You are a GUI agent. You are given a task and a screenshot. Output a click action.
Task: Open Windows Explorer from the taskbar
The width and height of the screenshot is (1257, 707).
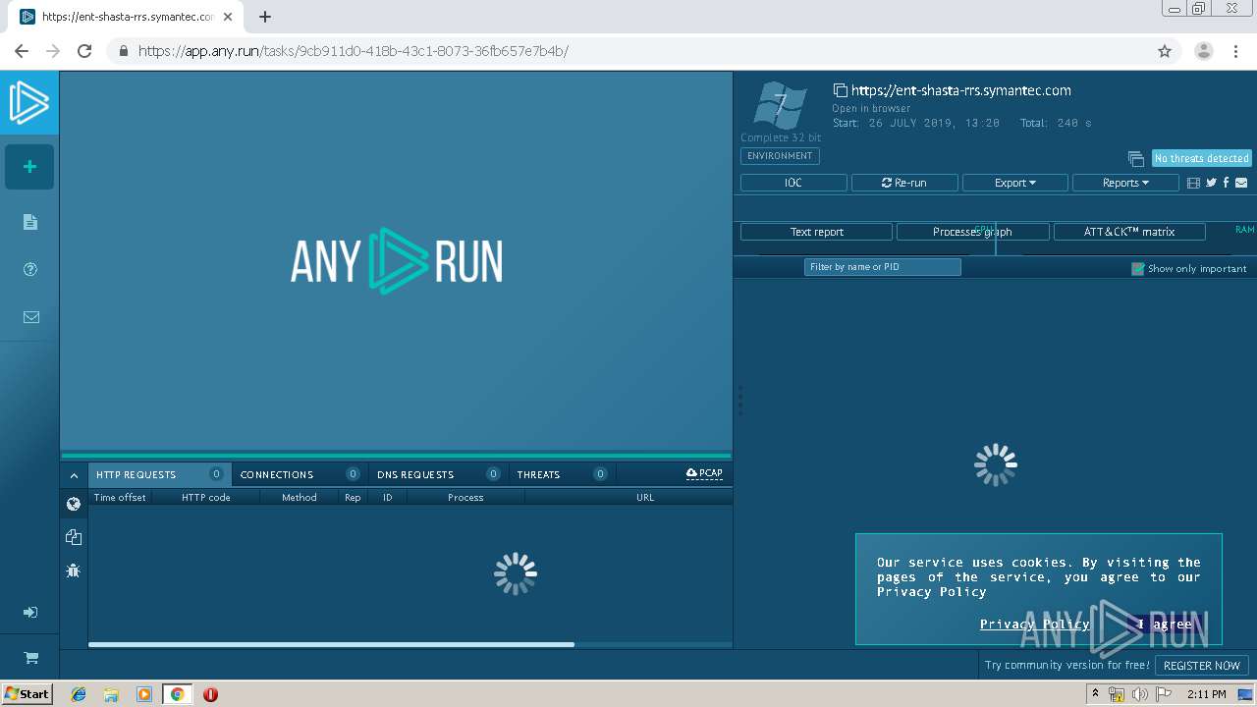(x=111, y=694)
